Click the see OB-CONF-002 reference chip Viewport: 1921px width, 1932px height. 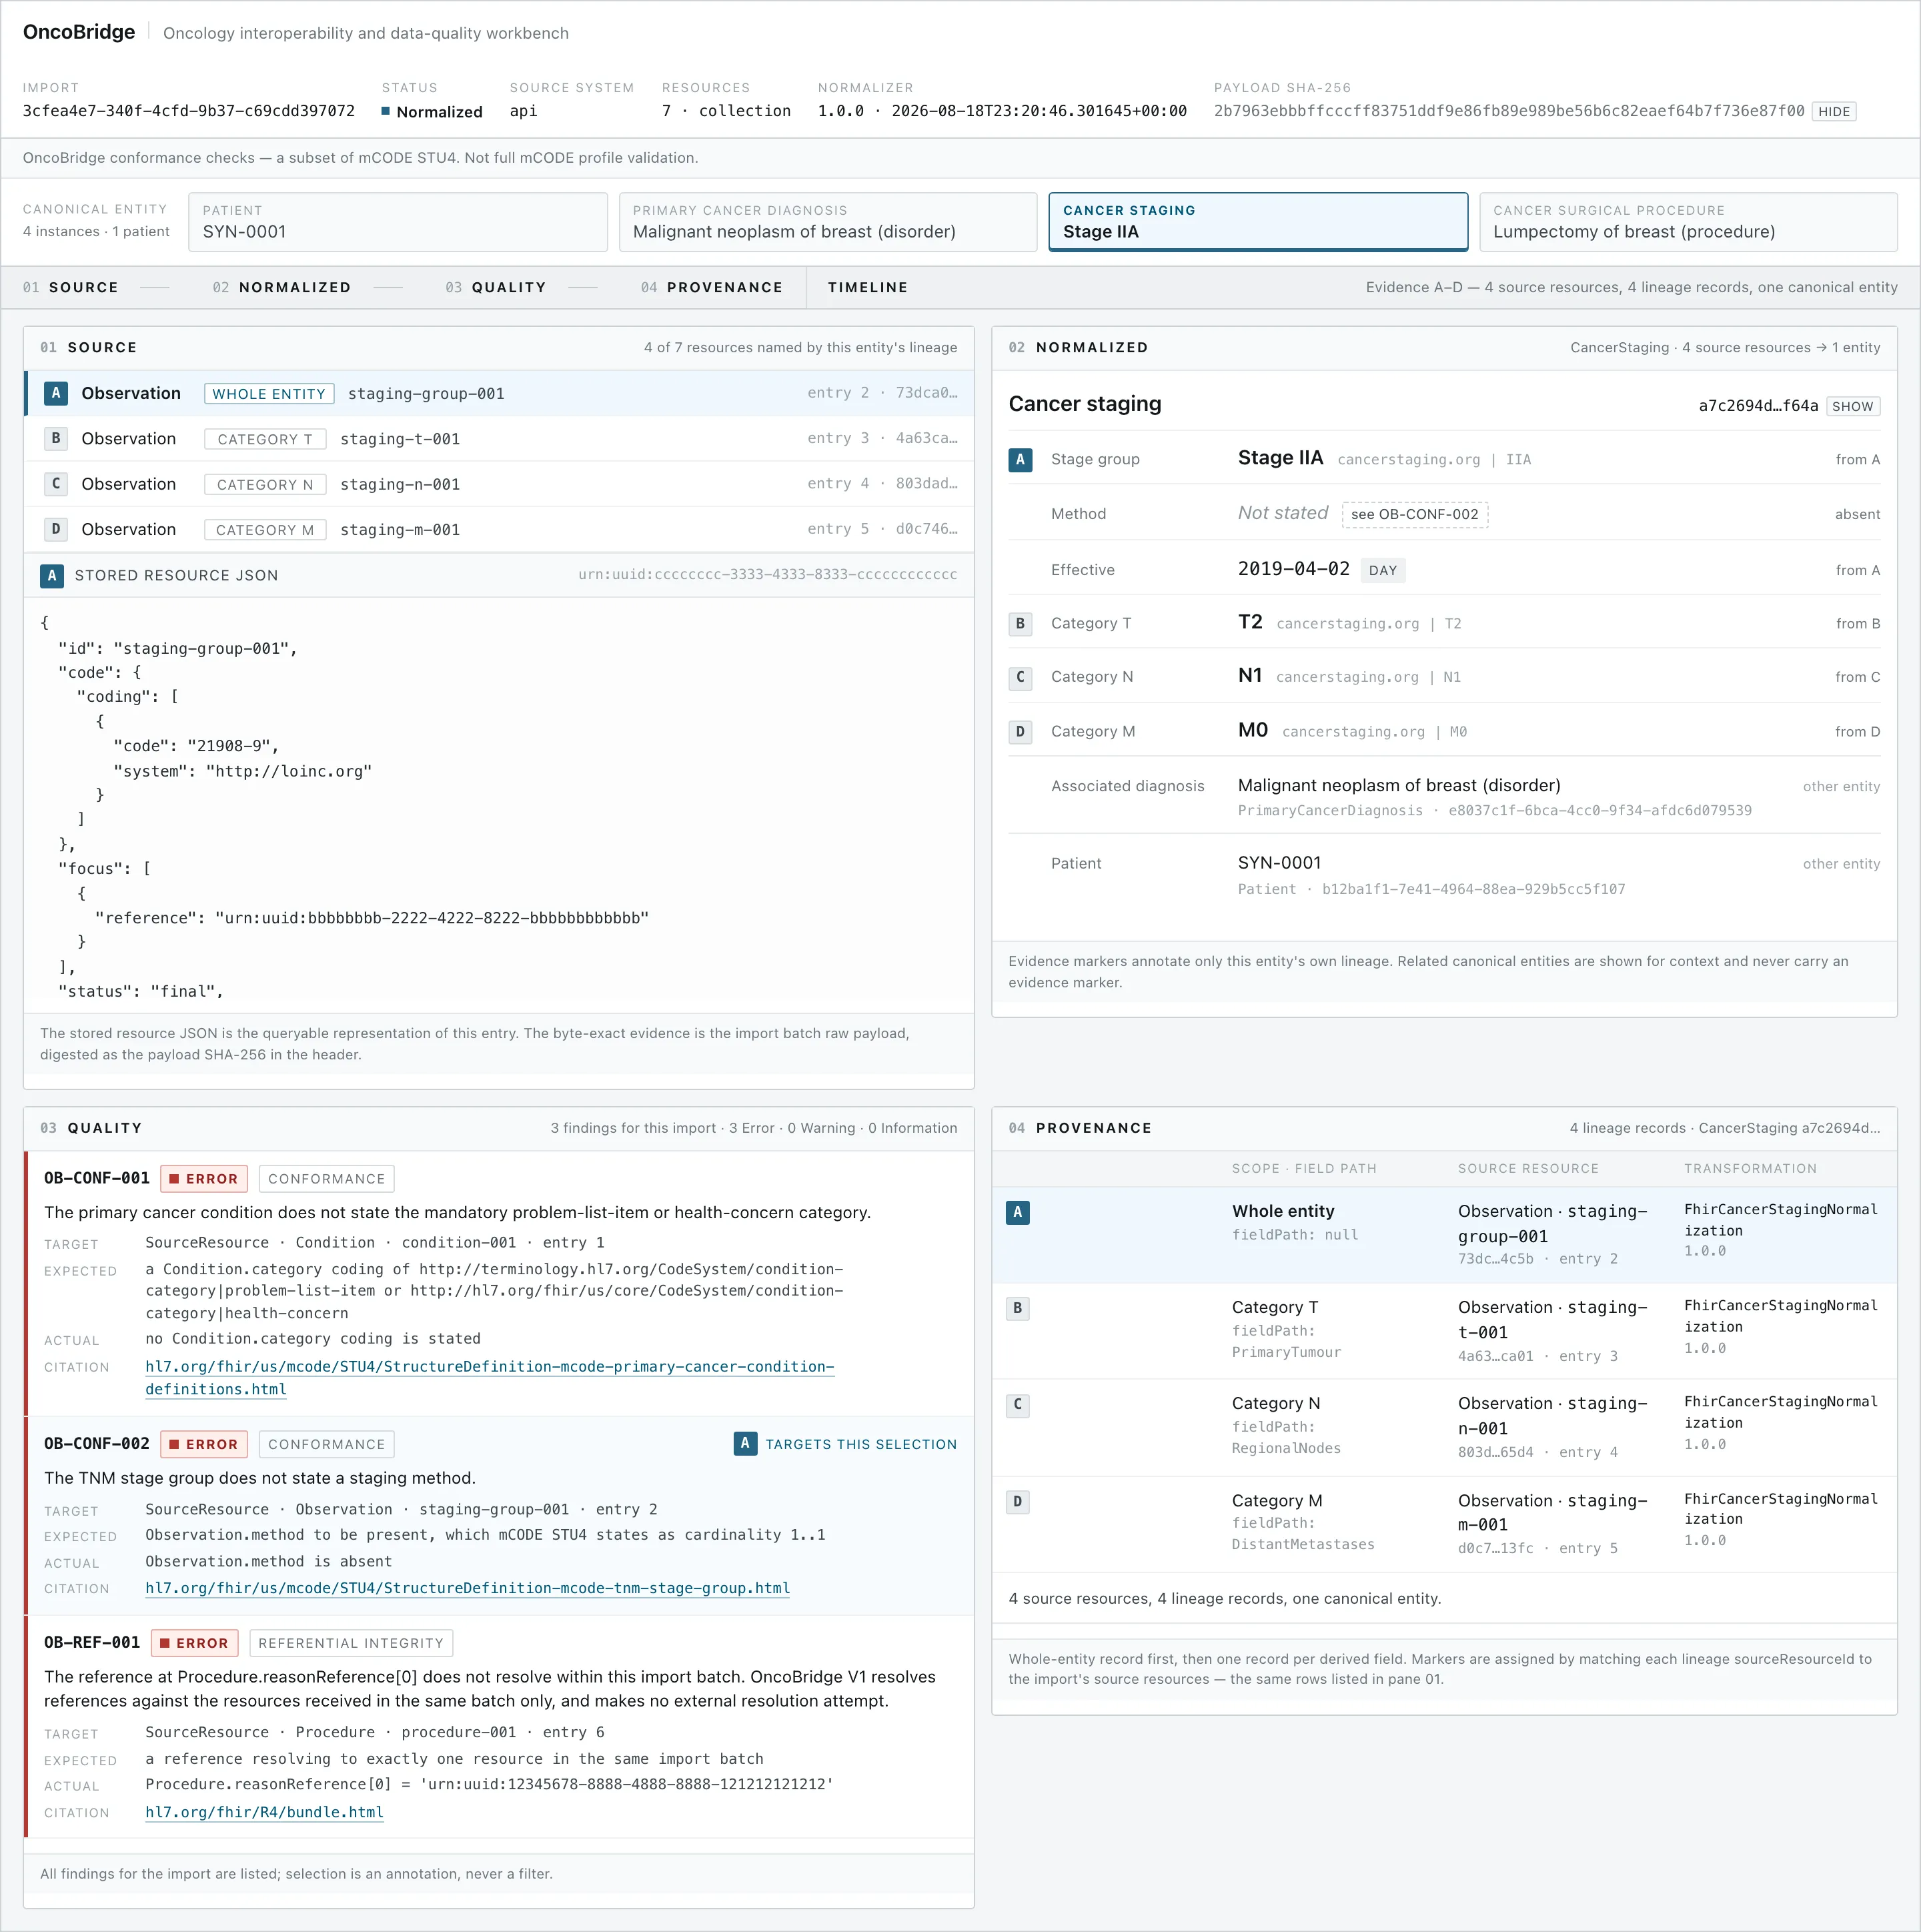click(1415, 514)
